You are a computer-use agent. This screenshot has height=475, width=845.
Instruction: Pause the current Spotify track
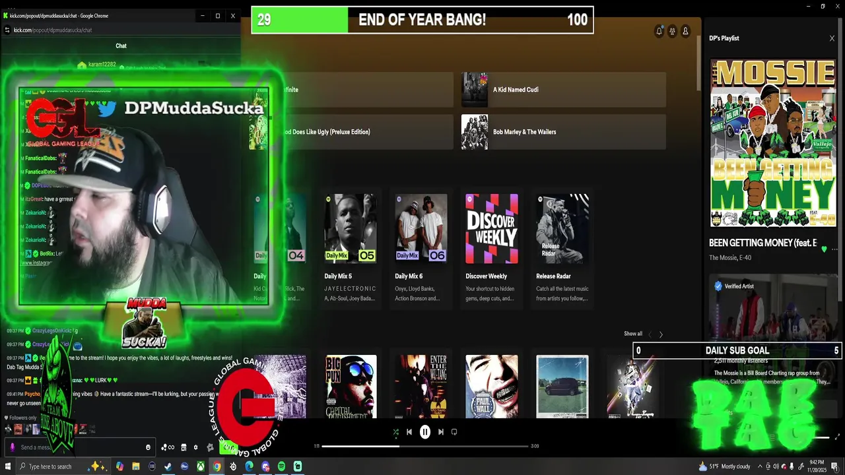point(425,432)
